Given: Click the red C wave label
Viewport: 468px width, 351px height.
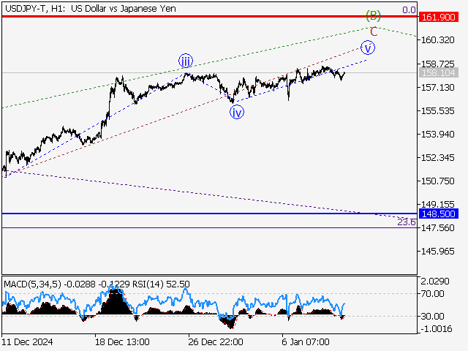Looking at the screenshot, I should [x=374, y=31].
